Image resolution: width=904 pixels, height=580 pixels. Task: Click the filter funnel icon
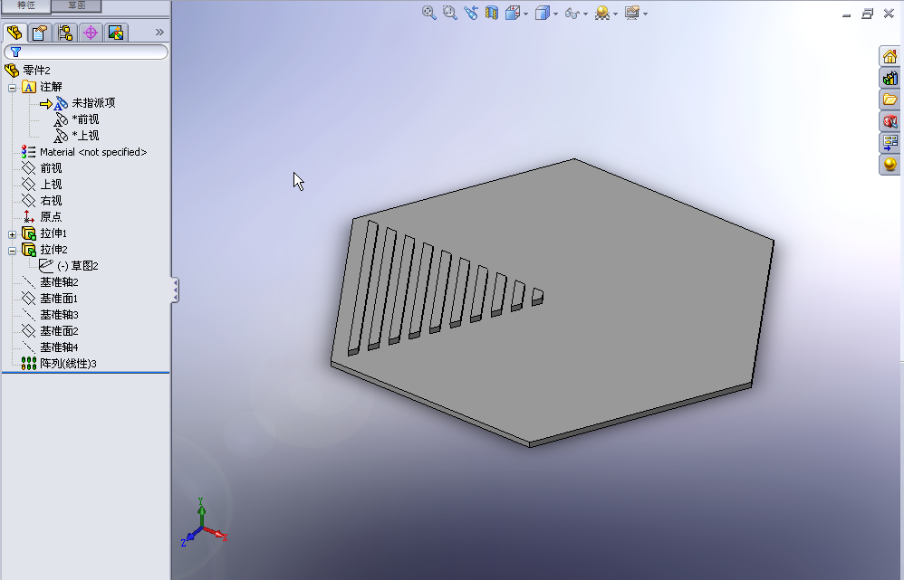click(16, 52)
